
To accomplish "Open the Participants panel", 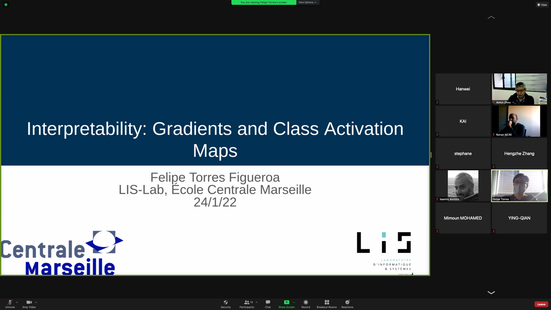I will pyautogui.click(x=247, y=304).
